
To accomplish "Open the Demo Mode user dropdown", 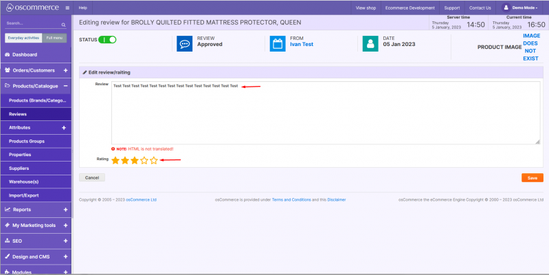I will point(524,8).
